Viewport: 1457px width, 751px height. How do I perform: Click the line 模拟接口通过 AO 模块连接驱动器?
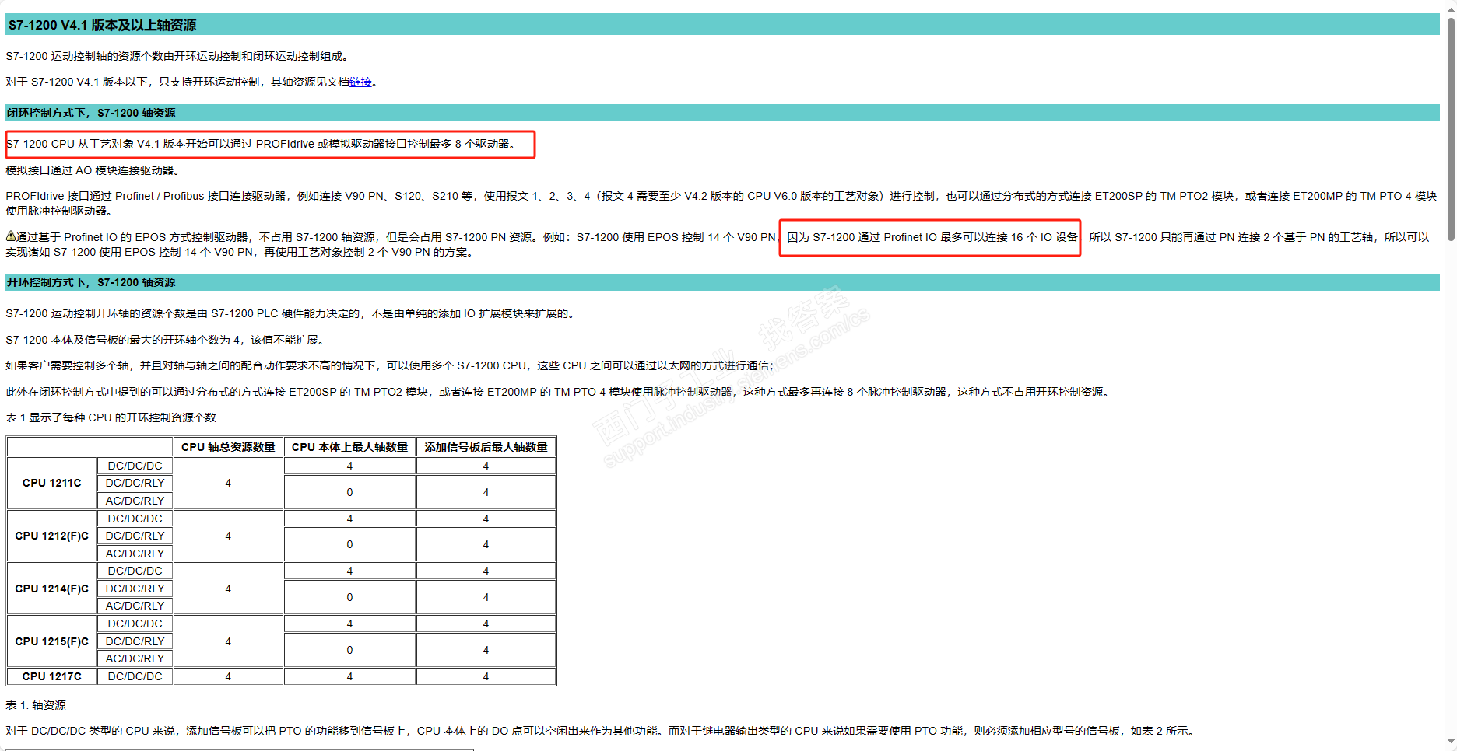point(93,170)
